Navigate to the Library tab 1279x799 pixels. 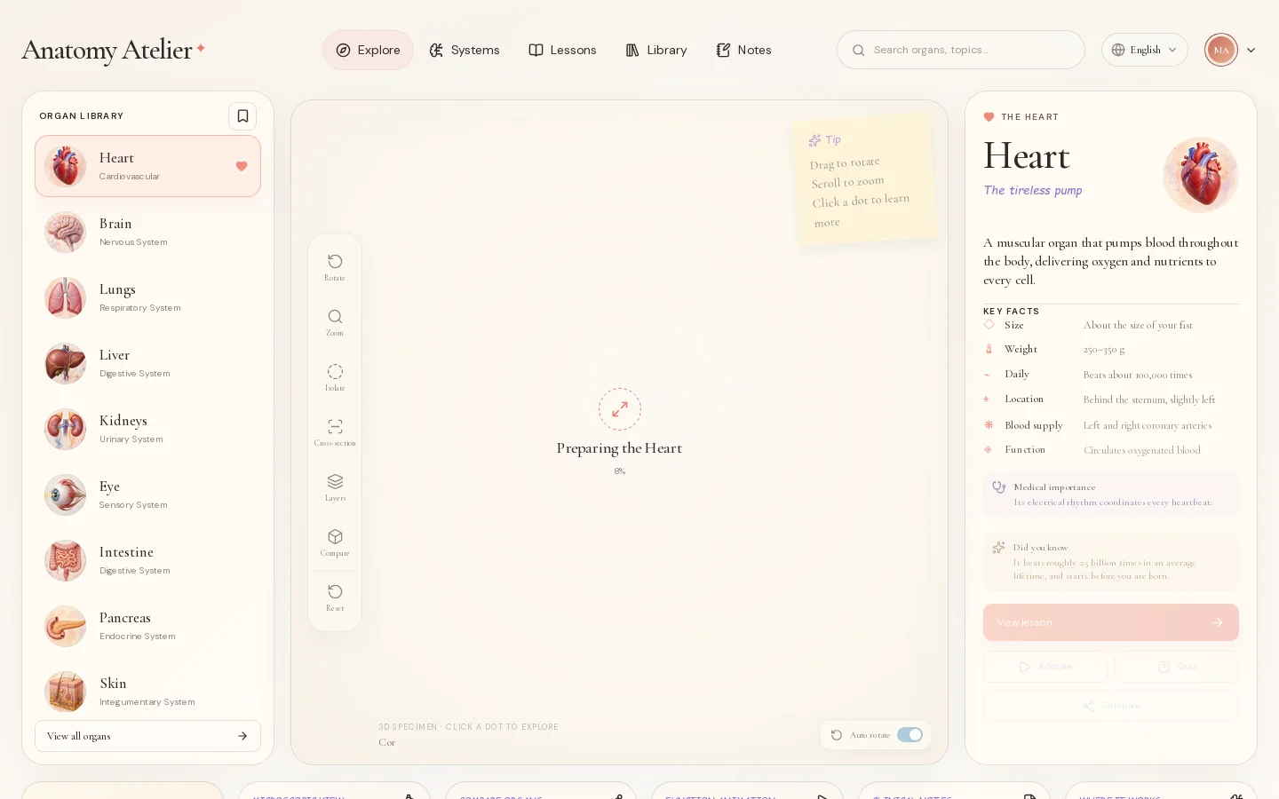656,50
